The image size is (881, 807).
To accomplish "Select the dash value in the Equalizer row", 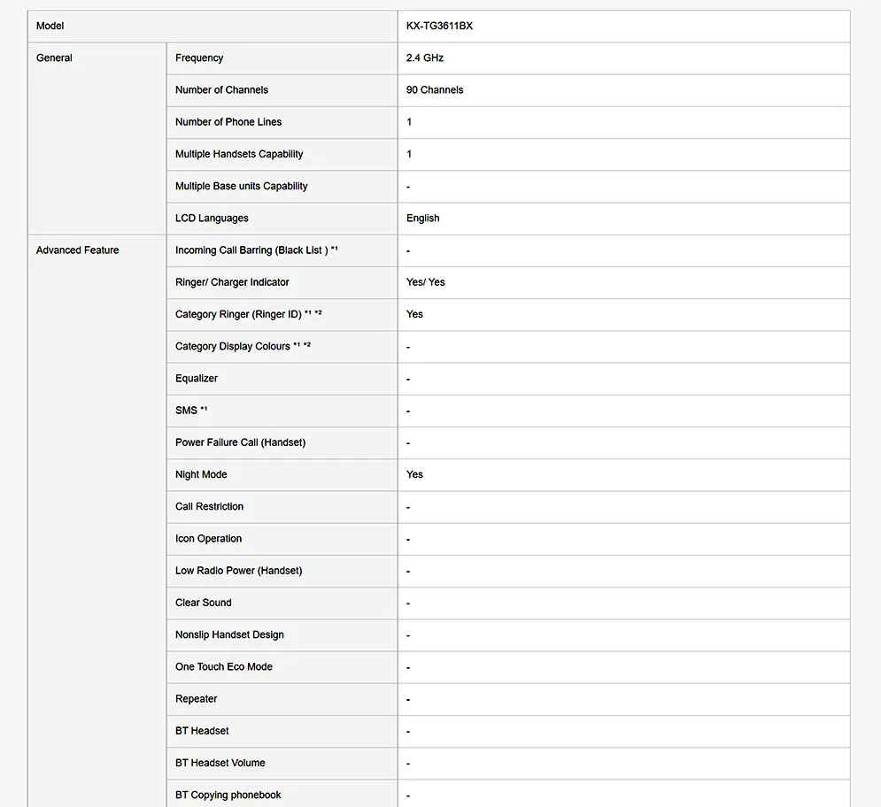I will [408, 379].
